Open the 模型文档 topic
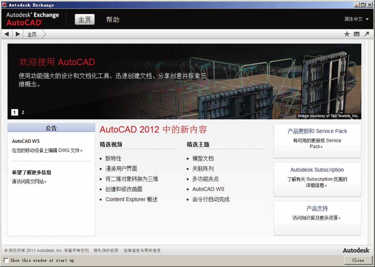The width and height of the screenshot is (375, 267). coord(203,159)
